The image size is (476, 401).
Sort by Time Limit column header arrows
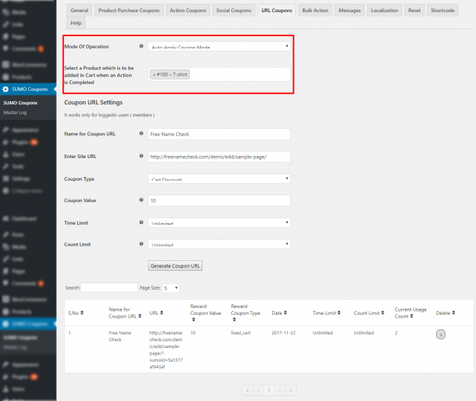tap(339, 312)
